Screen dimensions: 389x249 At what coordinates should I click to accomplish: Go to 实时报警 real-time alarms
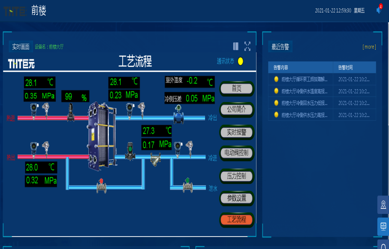(236, 132)
